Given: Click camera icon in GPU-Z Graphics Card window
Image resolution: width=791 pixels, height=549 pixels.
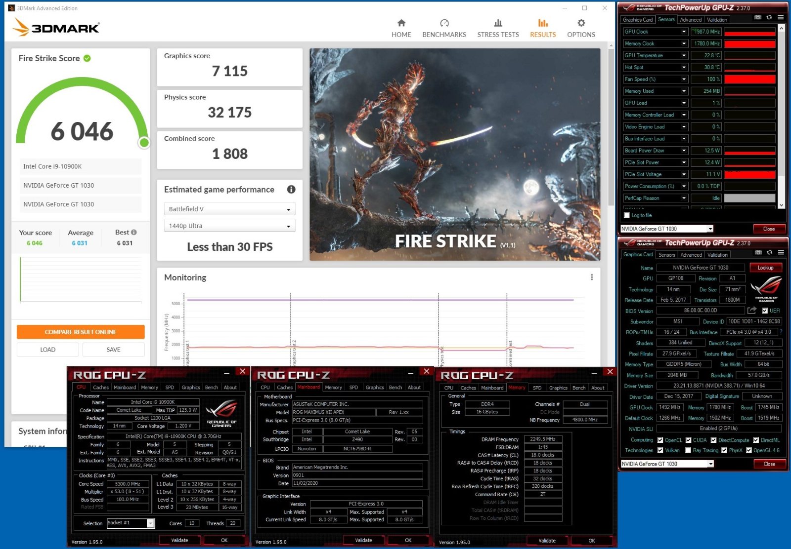Looking at the screenshot, I should pos(758,252).
